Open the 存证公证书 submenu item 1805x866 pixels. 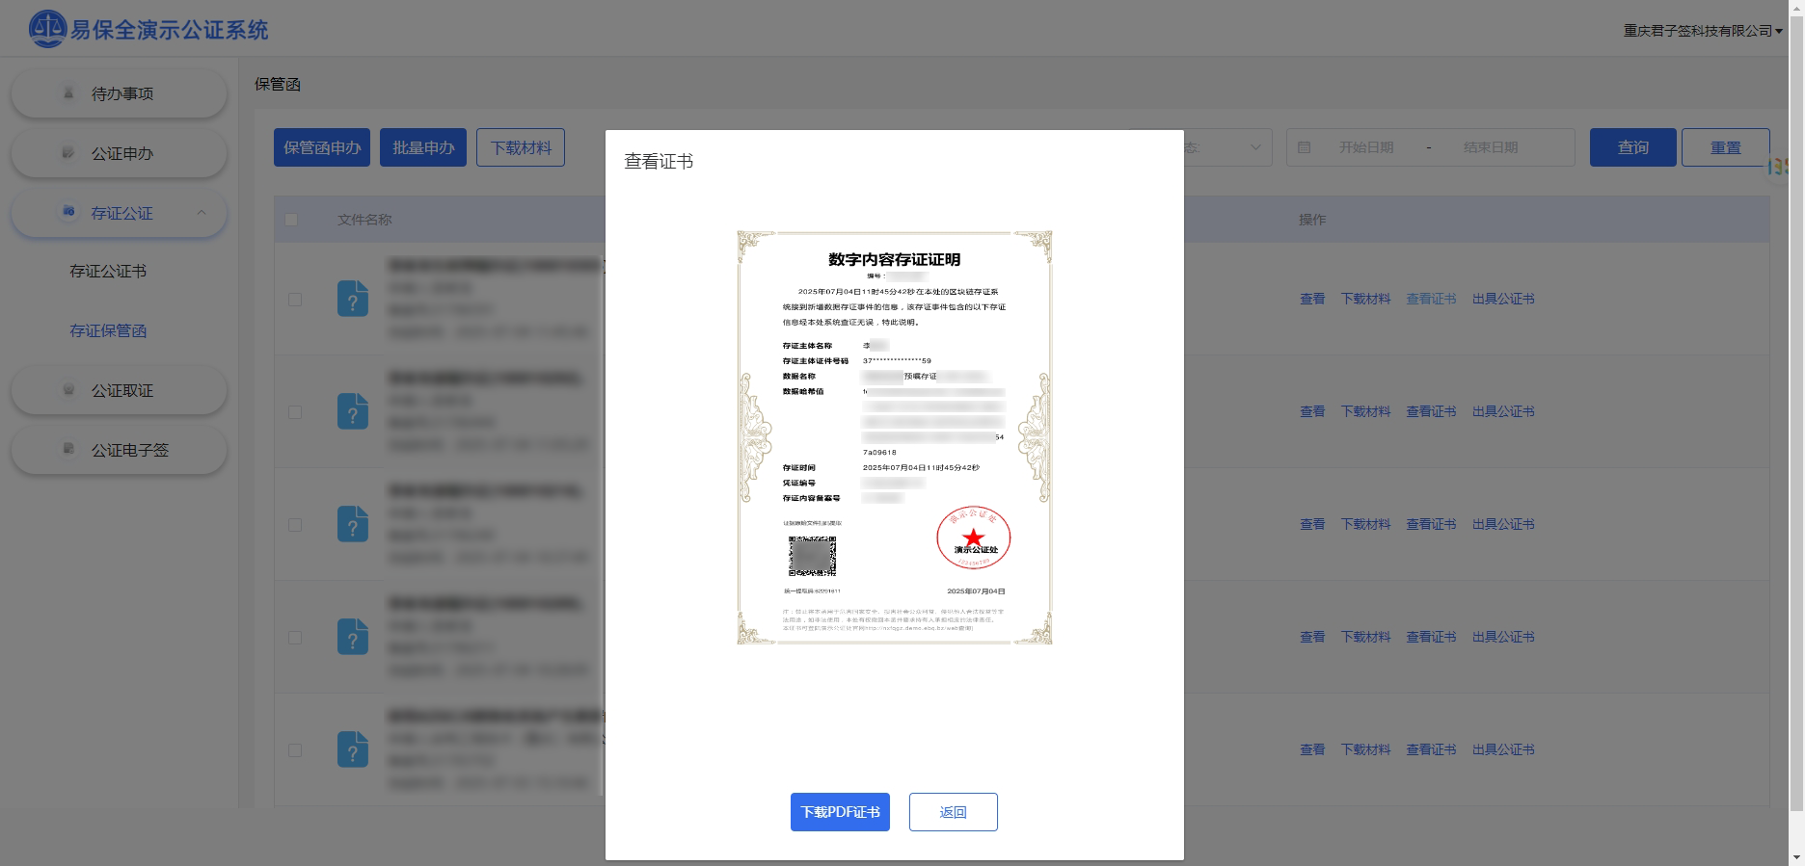[x=108, y=272]
